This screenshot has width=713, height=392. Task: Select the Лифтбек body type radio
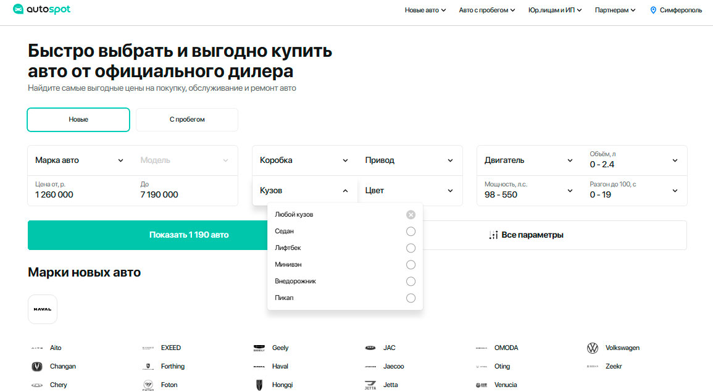tap(411, 248)
